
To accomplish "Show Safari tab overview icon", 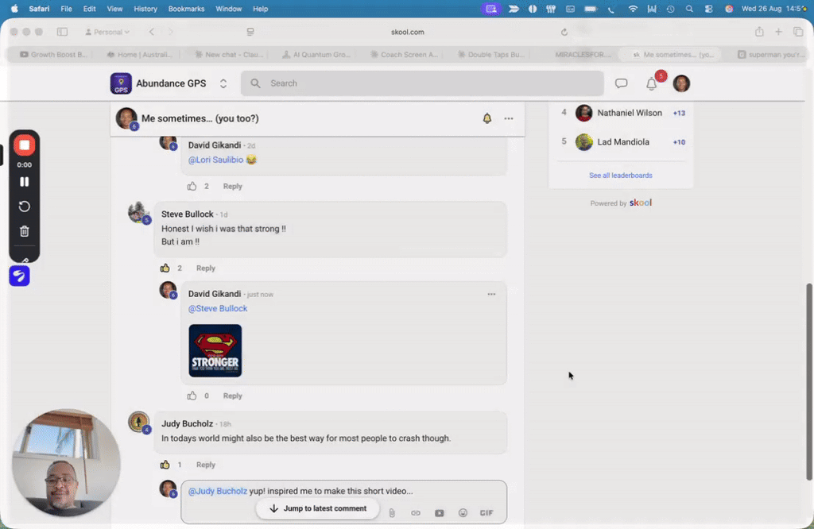I will (x=798, y=32).
